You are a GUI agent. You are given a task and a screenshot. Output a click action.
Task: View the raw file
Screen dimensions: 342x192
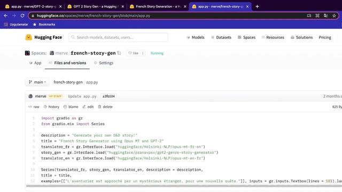[34, 107]
